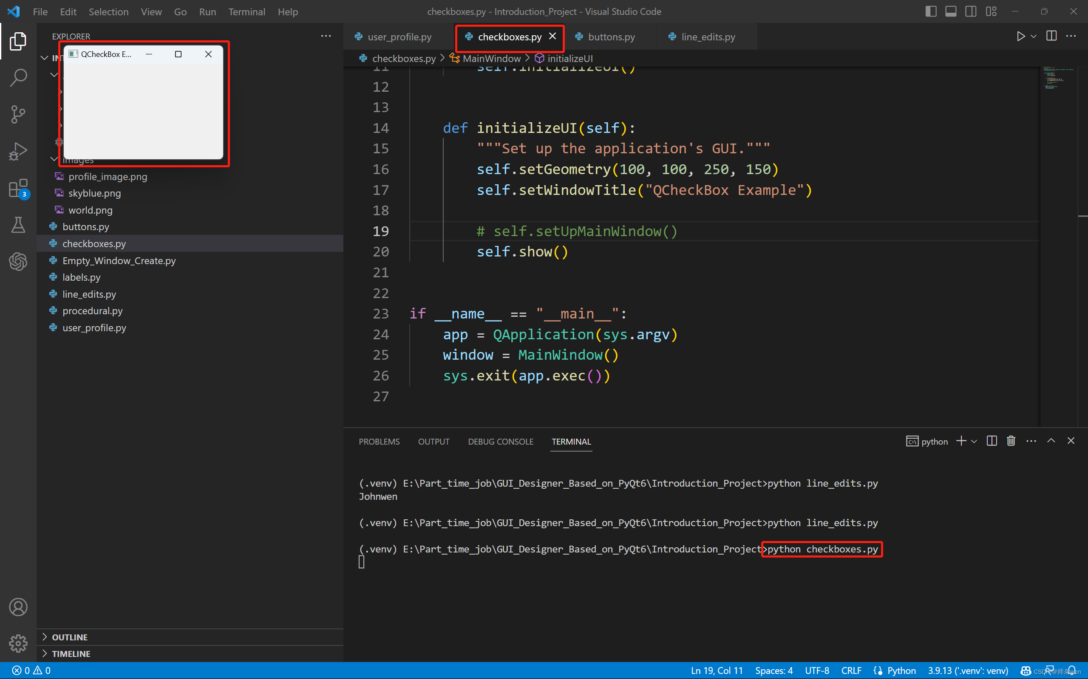Click Python interpreter 3.9.13 venv in status bar

(x=968, y=671)
